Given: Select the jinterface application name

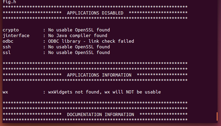Looking at the screenshot, I should [x=16, y=35].
